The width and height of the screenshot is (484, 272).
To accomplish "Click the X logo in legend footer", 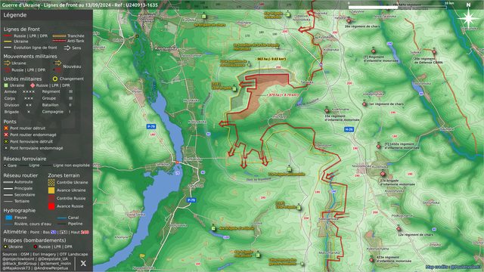I will (83, 264).
